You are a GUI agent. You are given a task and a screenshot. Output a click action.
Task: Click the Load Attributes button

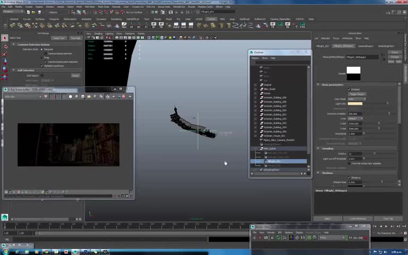[358, 218]
